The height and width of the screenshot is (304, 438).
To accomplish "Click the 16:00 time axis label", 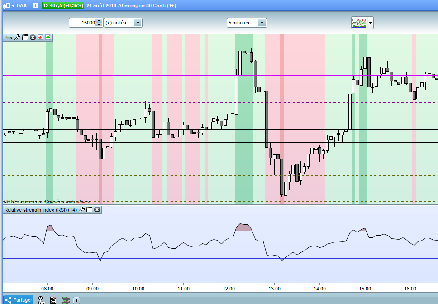I will tap(410, 288).
